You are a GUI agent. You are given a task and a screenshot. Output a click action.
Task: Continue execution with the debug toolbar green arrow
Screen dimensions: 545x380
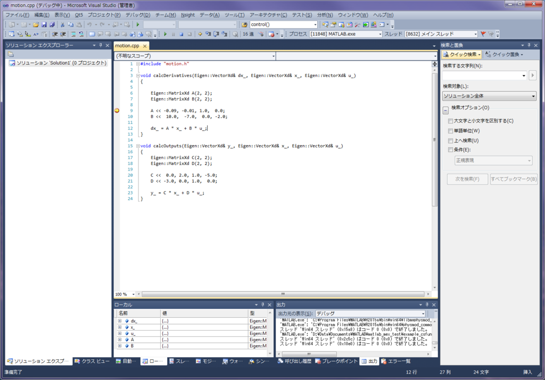[165, 34]
